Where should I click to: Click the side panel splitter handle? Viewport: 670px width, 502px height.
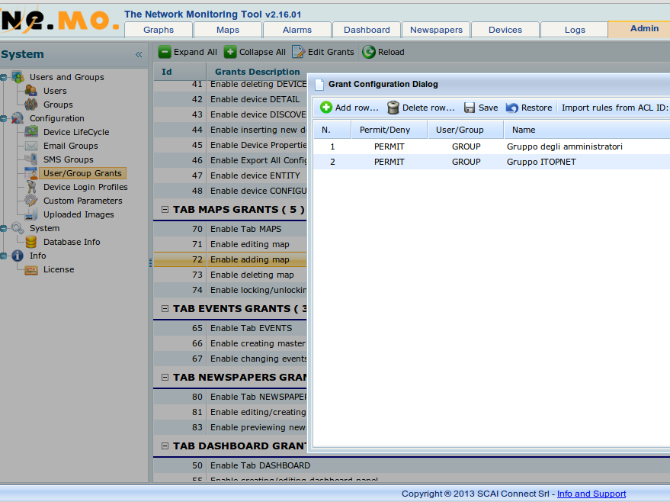[x=150, y=263]
